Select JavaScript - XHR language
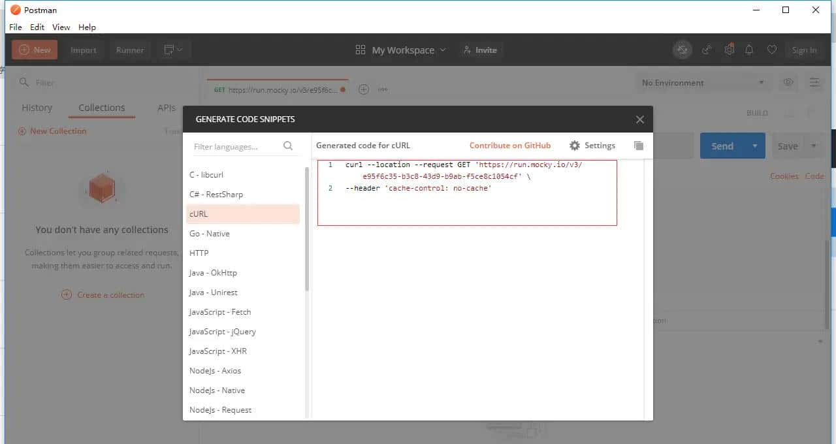 243,351
